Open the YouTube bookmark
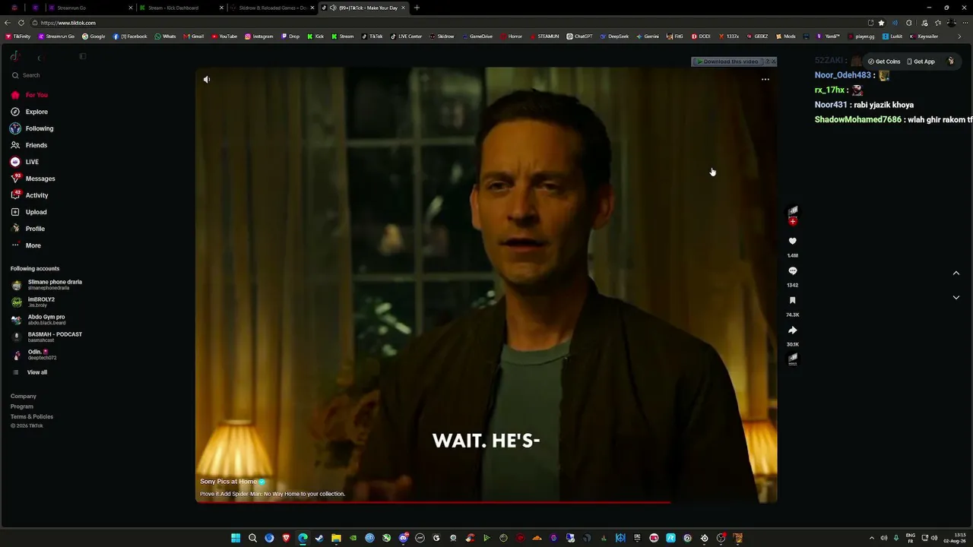Screen dimensions: 973x547 click(x=224, y=36)
